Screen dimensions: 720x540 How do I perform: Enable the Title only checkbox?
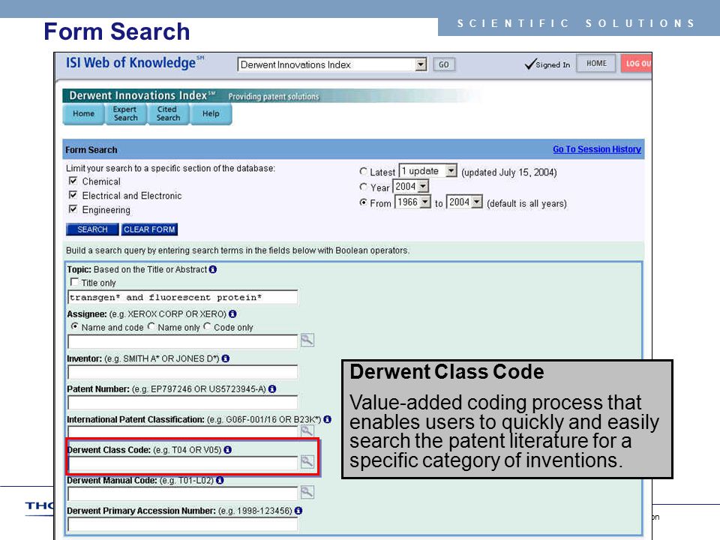(74, 282)
